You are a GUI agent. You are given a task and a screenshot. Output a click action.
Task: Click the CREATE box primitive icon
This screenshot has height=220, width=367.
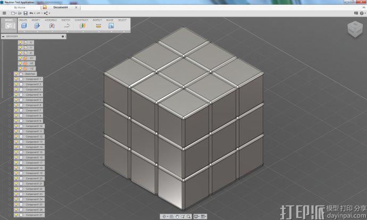point(24,26)
